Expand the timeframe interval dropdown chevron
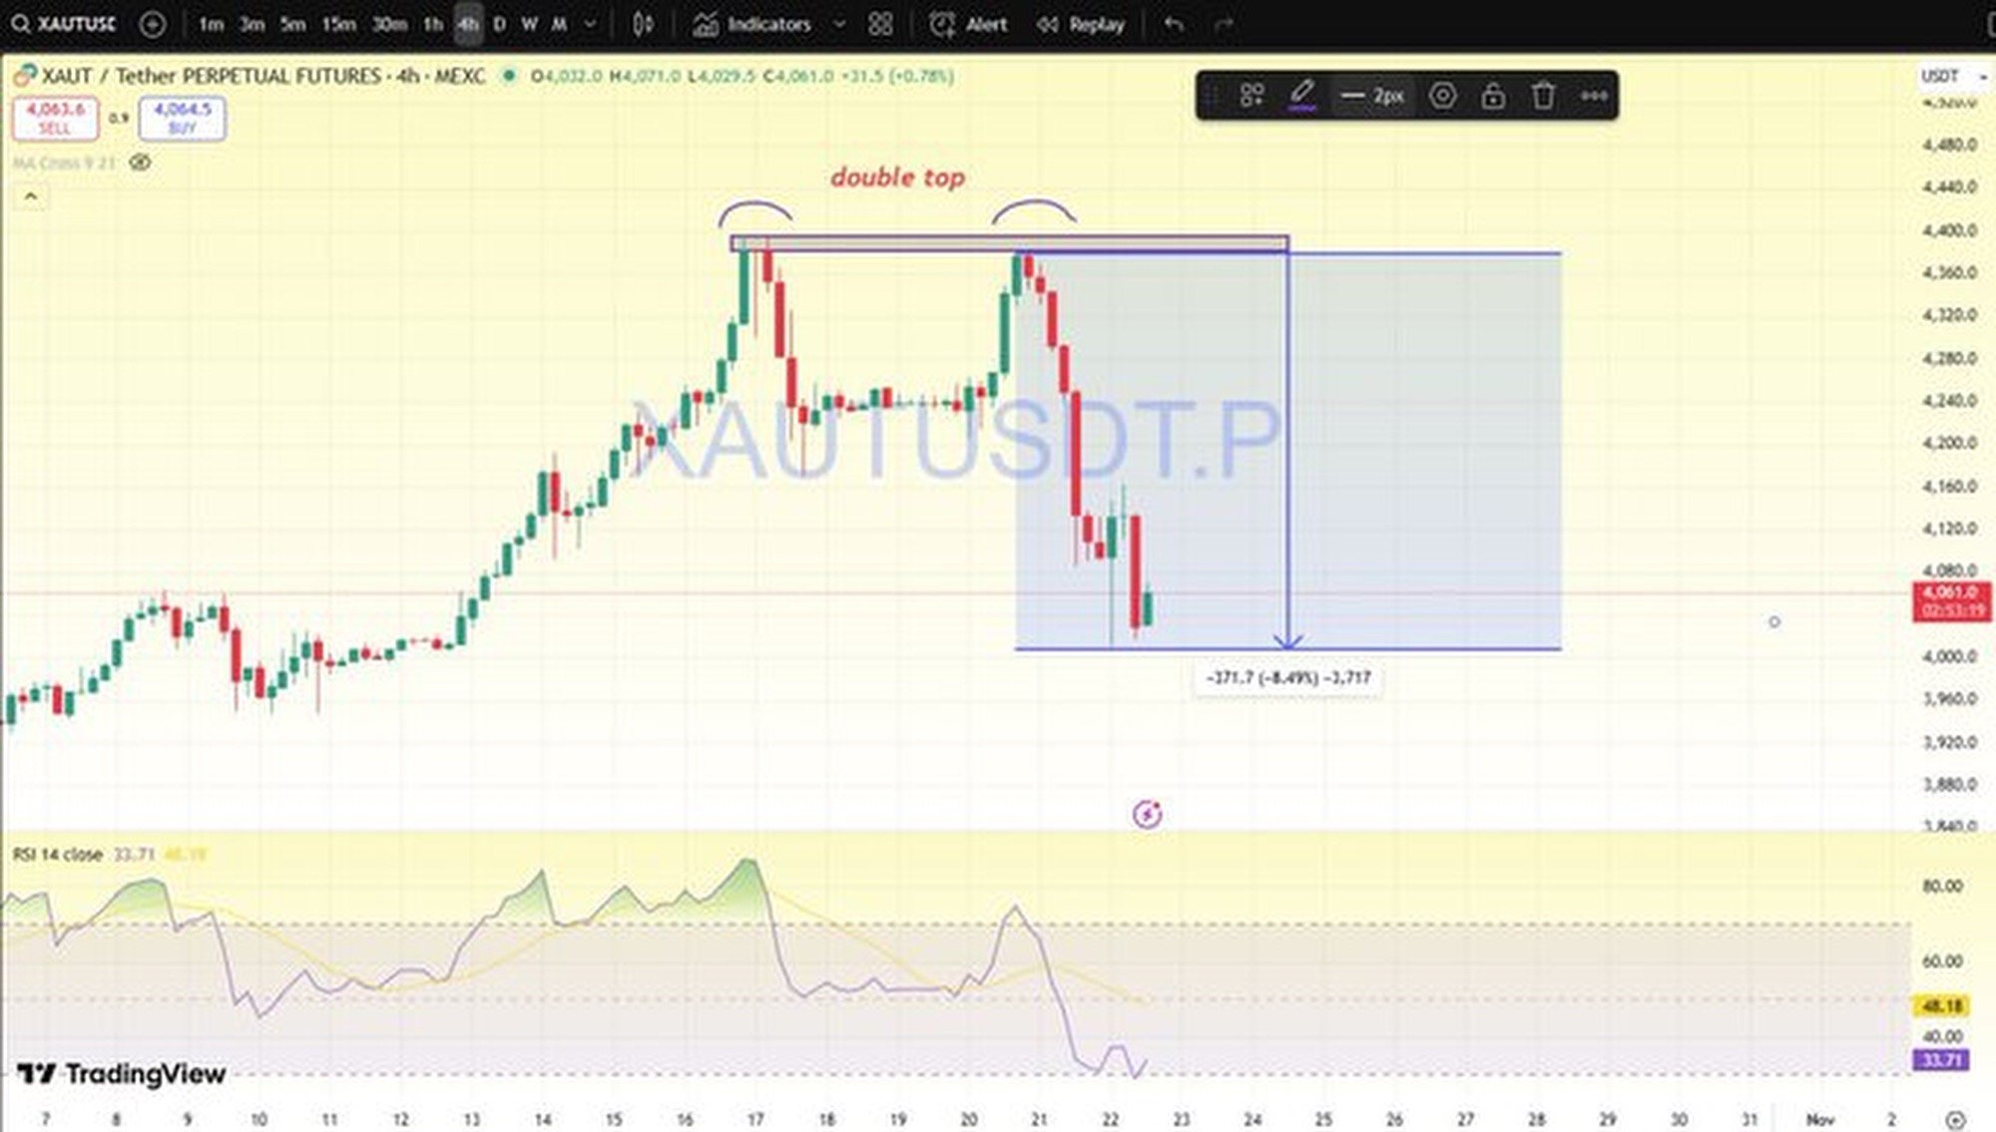 pyautogui.click(x=591, y=24)
